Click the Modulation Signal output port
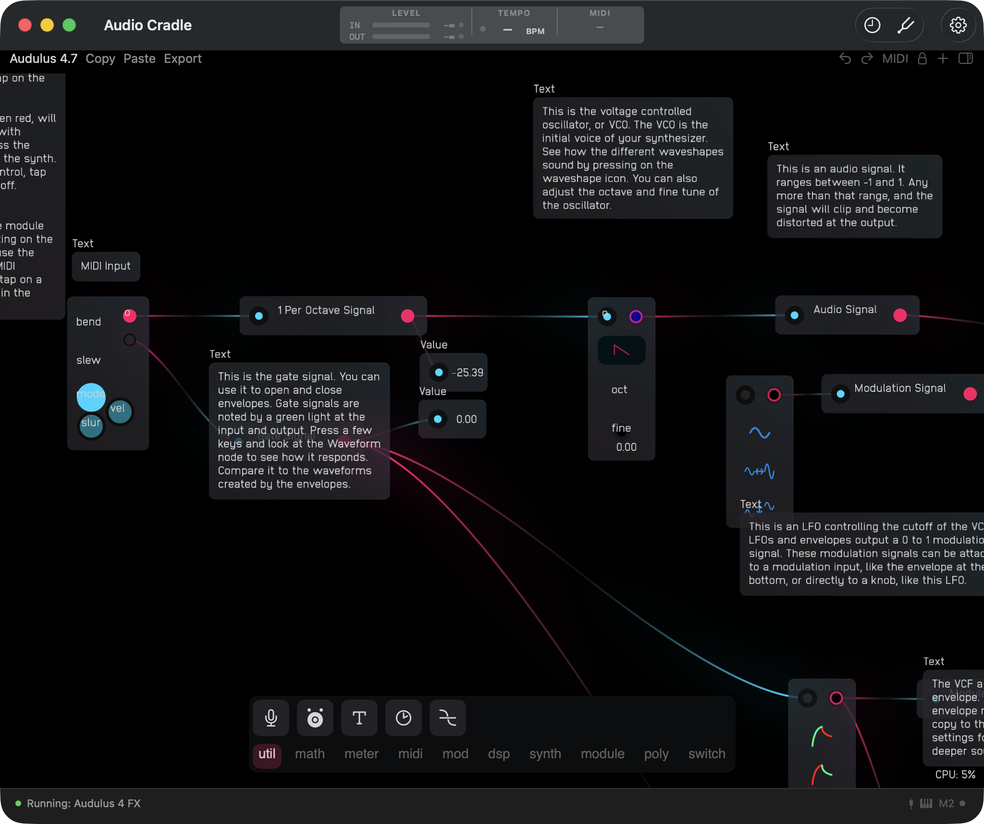Screen dimensions: 984x824 tap(970, 394)
